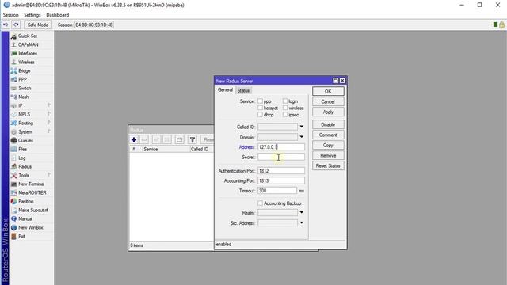Click blue plus add icon in Radius window
Image resolution: width=507 pixels, height=285 pixels.
(134, 139)
